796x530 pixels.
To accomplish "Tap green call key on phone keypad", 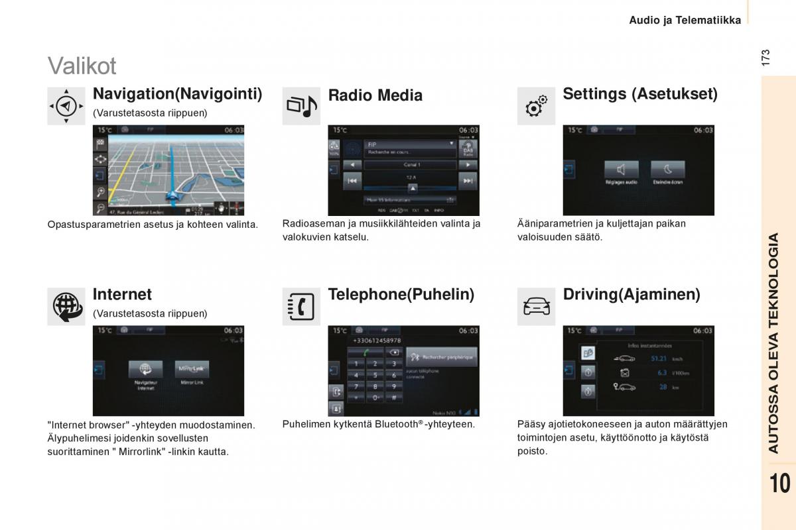I will pos(365,352).
